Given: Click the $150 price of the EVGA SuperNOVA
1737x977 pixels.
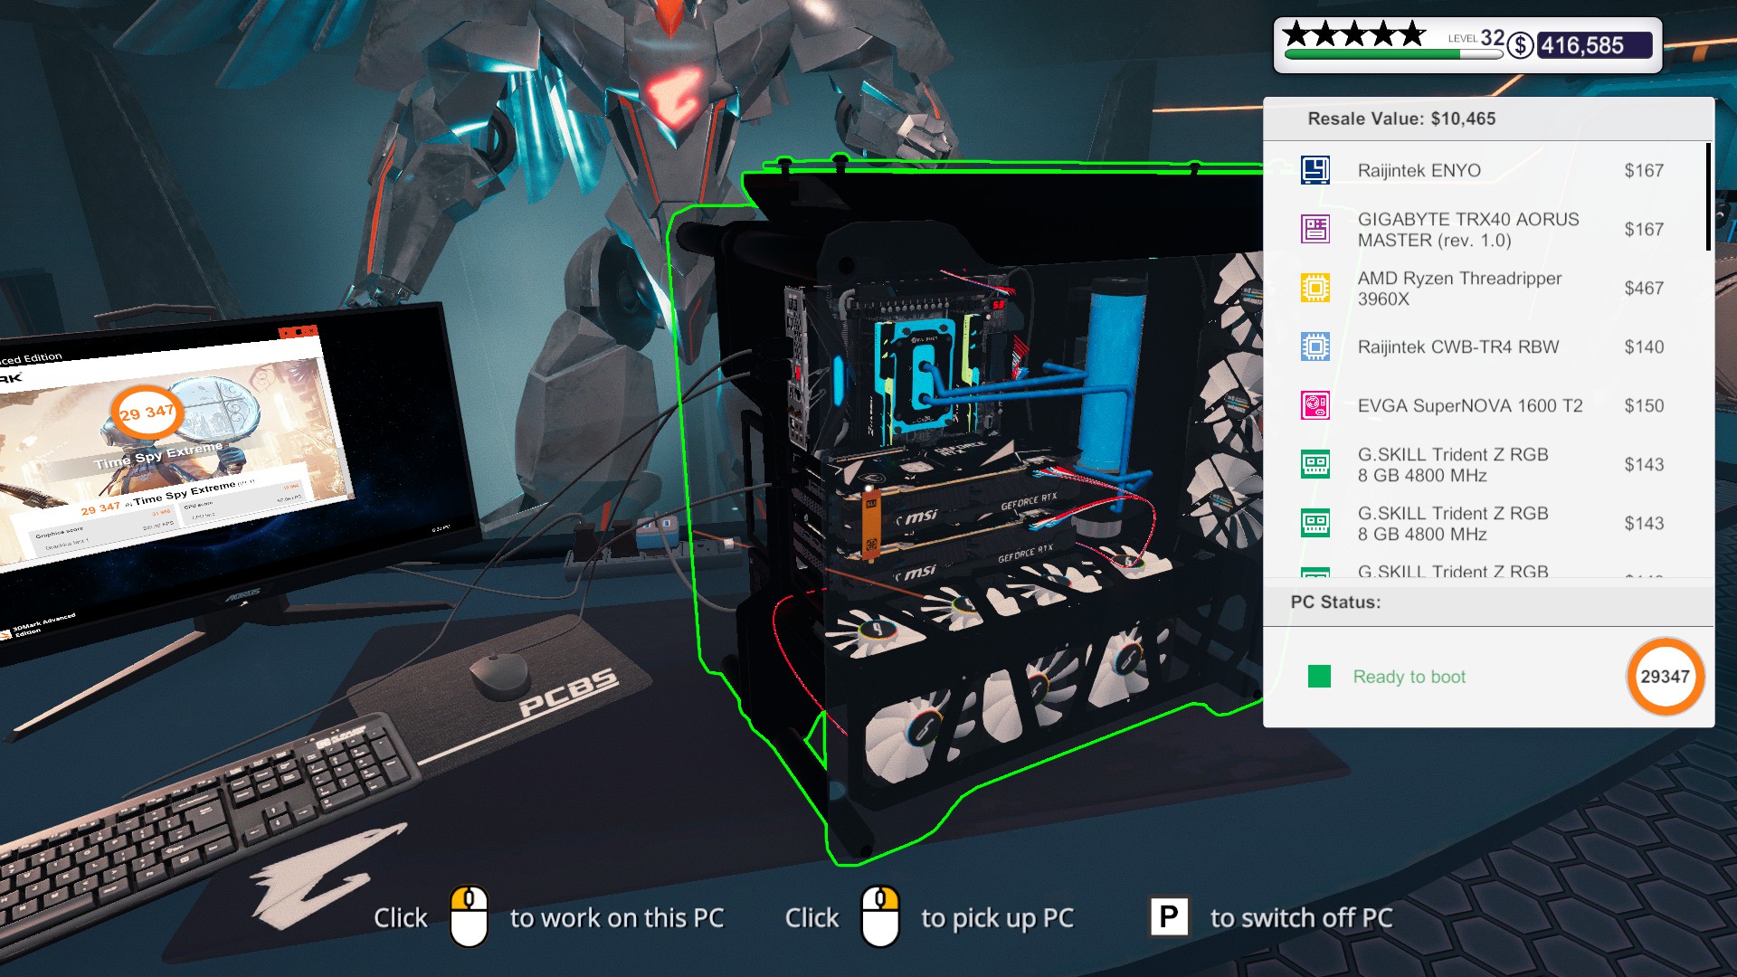Looking at the screenshot, I should [x=1644, y=405].
